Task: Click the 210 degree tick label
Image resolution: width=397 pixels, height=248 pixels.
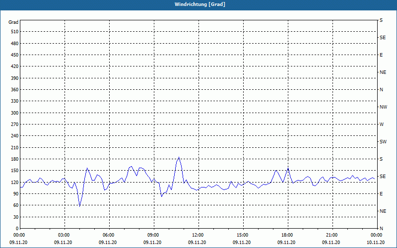Action: pos(14,147)
